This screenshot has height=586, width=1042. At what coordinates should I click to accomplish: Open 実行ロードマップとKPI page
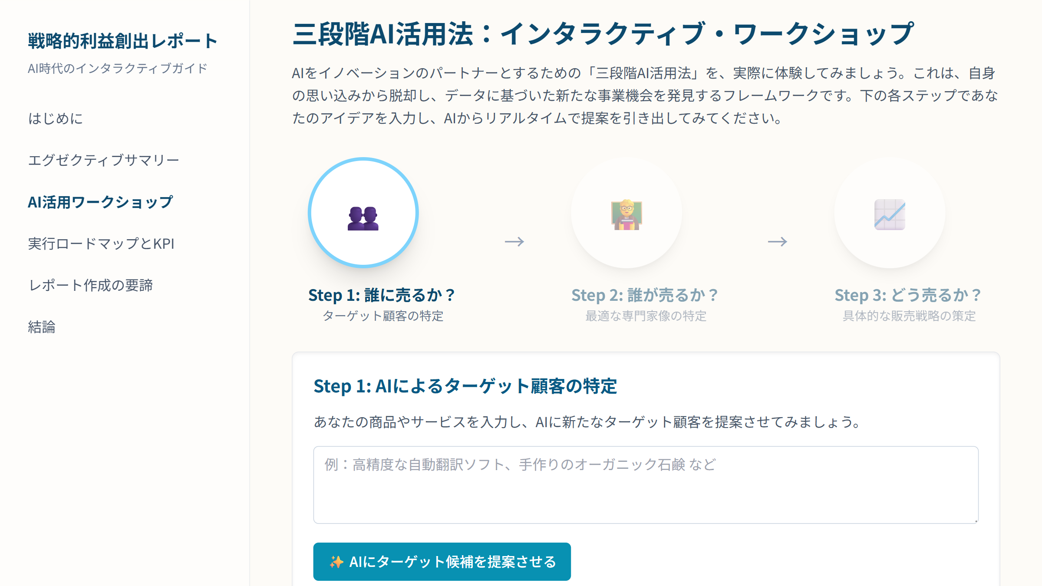101,244
